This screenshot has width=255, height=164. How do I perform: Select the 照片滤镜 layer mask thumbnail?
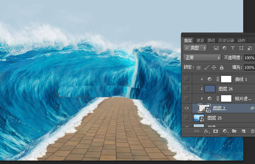pyautogui.click(x=226, y=99)
